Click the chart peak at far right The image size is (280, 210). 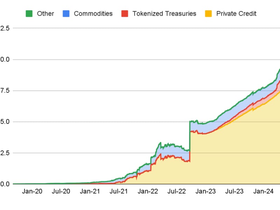[x=278, y=70]
